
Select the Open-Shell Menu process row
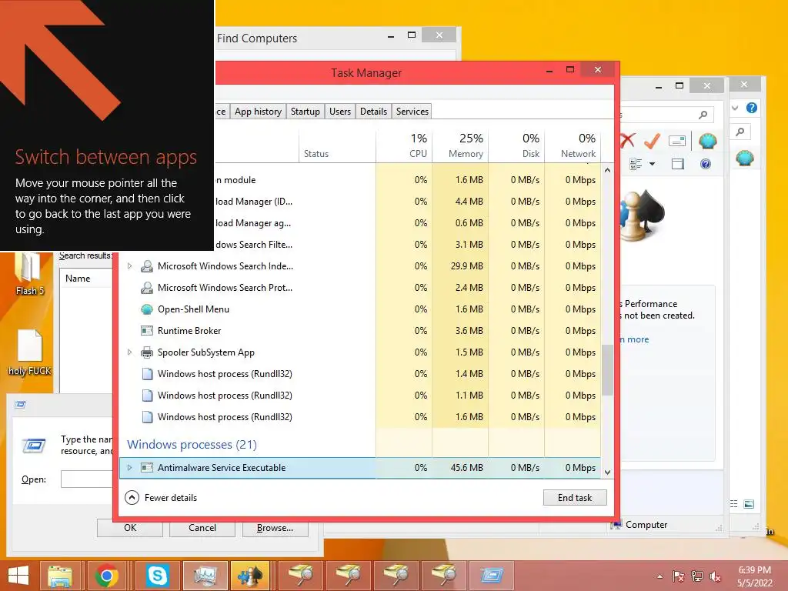point(360,309)
